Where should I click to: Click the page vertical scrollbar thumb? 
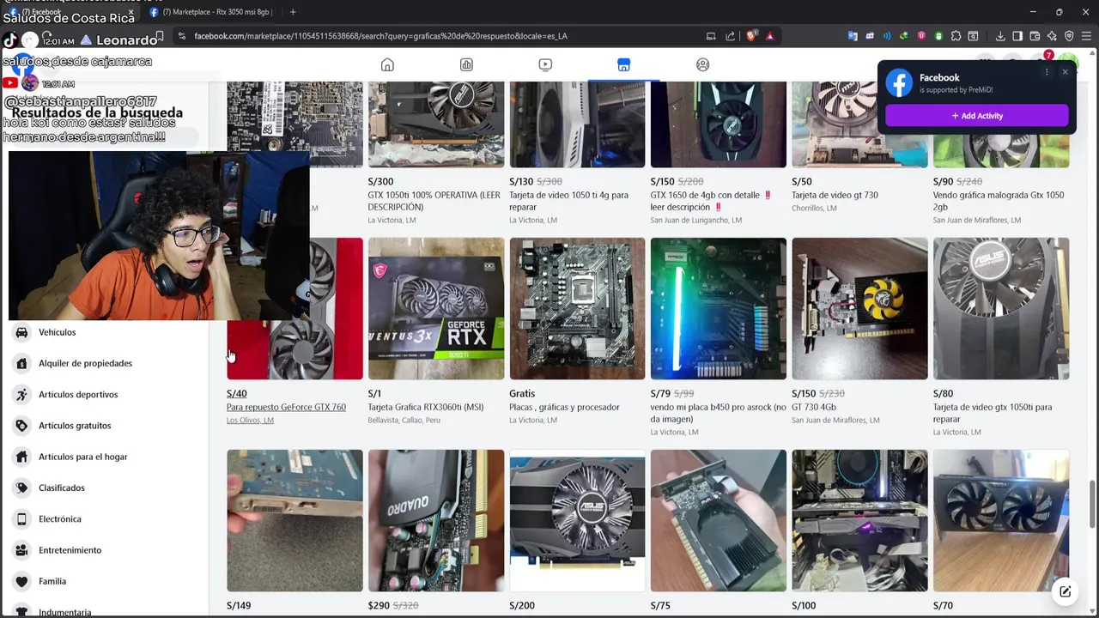click(1093, 505)
